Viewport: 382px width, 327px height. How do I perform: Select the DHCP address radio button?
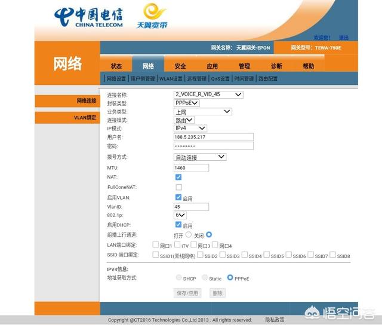pyautogui.click(x=178, y=277)
